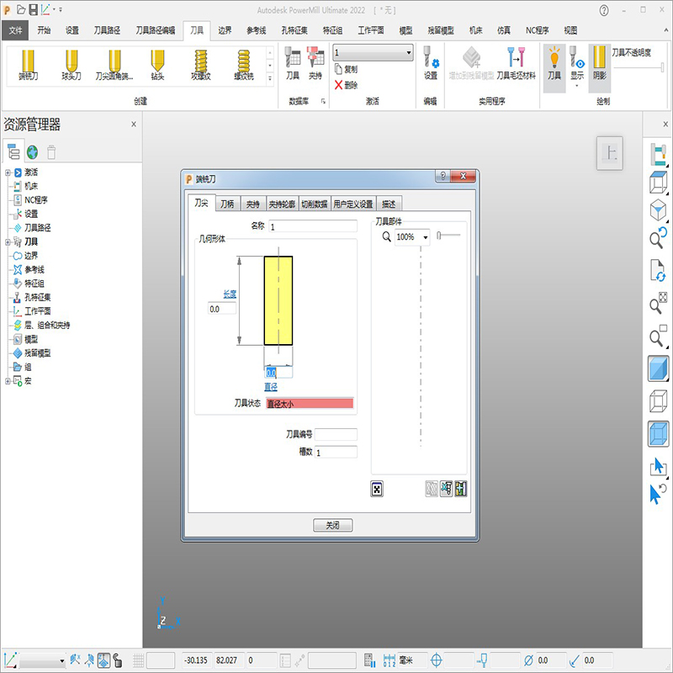Image resolution: width=673 pixels, height=673 pixels.
Task: Open the recycle bin tab in explorer
Action: click(x=51, y=152)
